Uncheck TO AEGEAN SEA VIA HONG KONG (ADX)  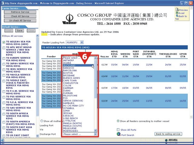[4, 42]
